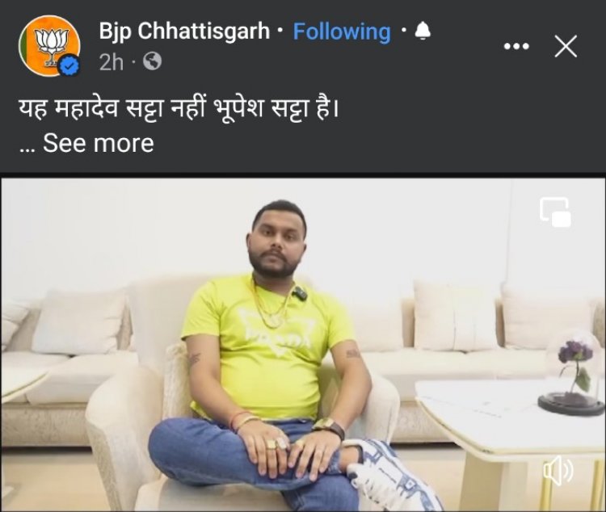Pause the video by tapping the man's face
This screenshot has height=512, width=606.
[277, 239]
